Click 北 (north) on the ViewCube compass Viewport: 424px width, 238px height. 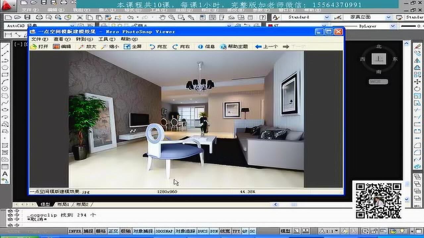[x=378, y=47]
